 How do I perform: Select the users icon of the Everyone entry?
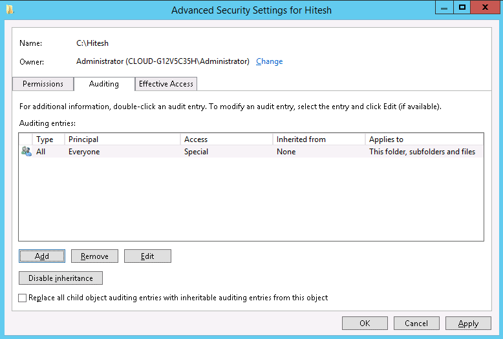pyautogui.click(x=27, y=151)
